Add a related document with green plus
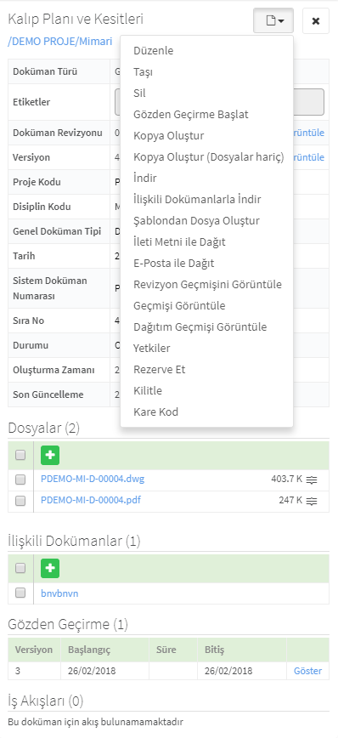 (x=50, y=568)
